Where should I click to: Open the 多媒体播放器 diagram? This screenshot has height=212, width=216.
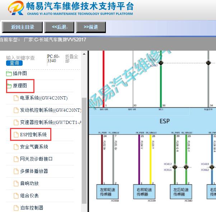point(34,171)
